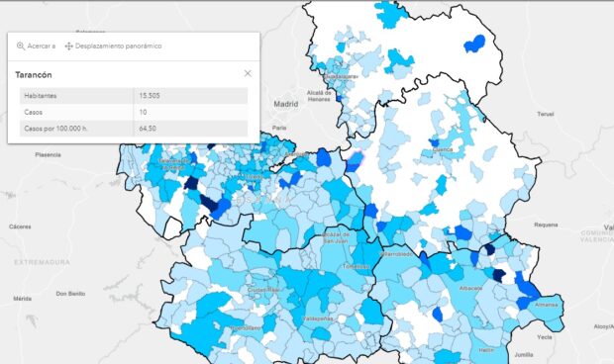Click the Plasencia label on map

tap(48, 155)
